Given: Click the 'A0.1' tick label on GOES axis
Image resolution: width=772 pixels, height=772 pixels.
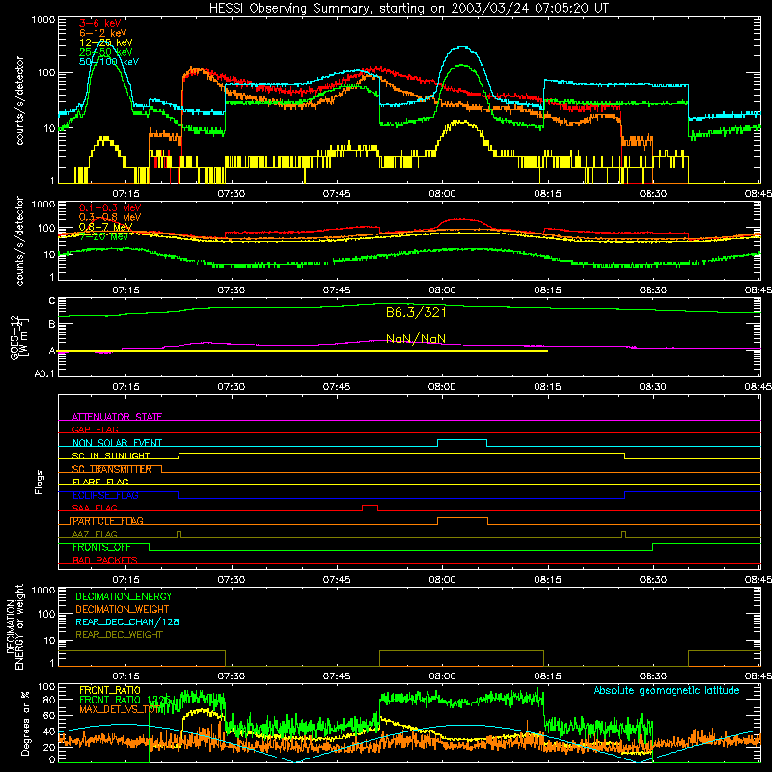Looking at the screenshot, I should 44,373.
